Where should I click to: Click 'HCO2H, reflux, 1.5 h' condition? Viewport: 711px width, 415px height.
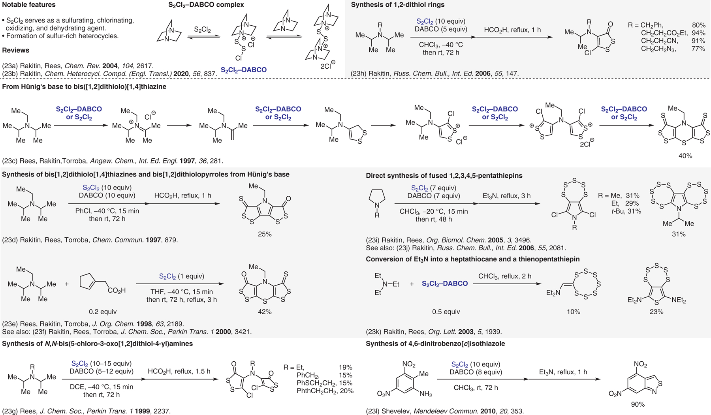[179, 371]
